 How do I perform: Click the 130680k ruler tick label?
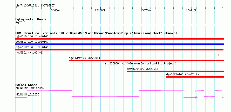click(x=55, y=11)
